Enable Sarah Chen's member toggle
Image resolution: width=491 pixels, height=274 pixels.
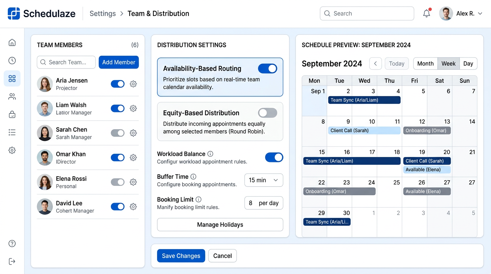[x=117, y=133]
